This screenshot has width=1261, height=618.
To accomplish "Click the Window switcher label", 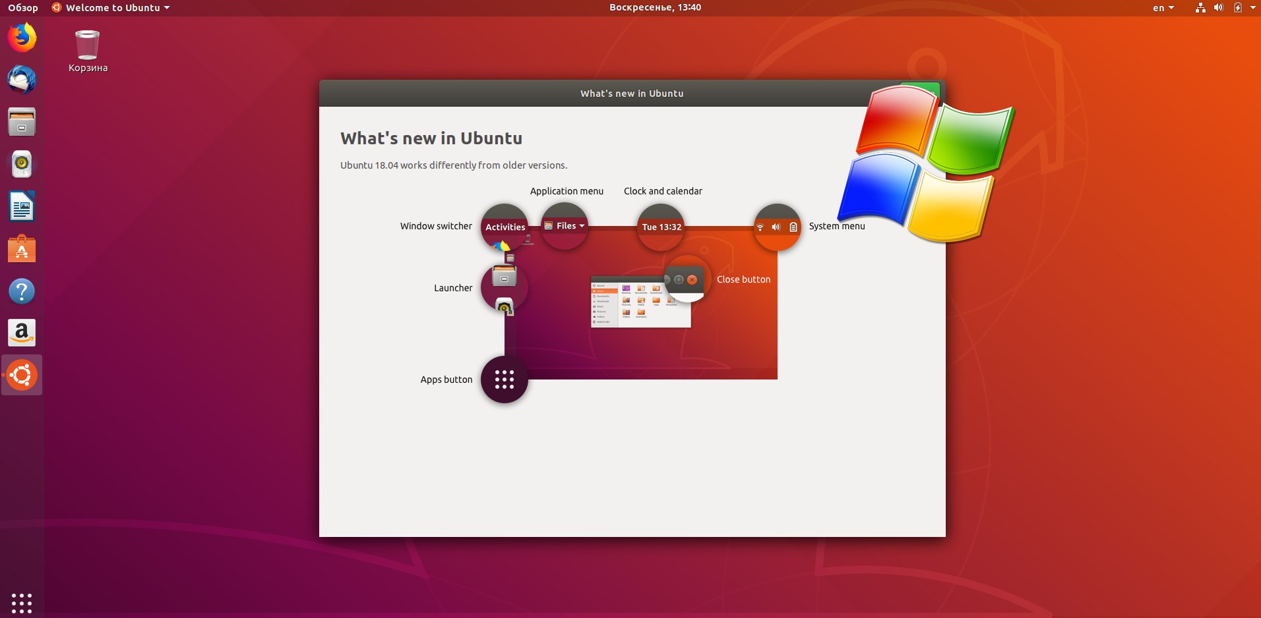I will (x=436, y=226).
